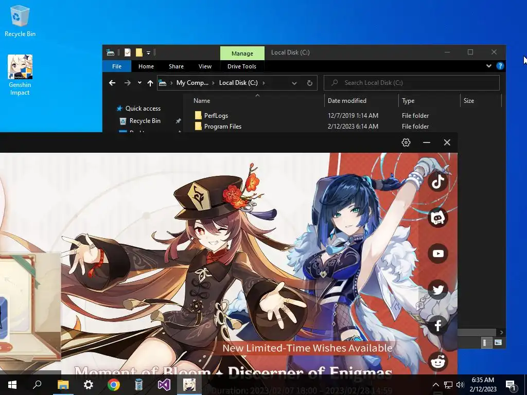Open Settings from taskbar

tap(88, 385)
